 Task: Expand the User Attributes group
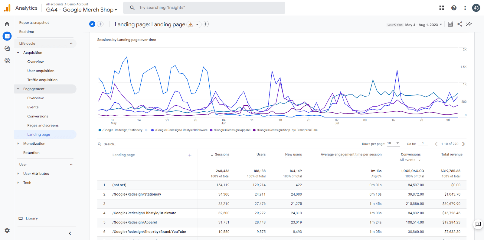click(x=18, y=174)
